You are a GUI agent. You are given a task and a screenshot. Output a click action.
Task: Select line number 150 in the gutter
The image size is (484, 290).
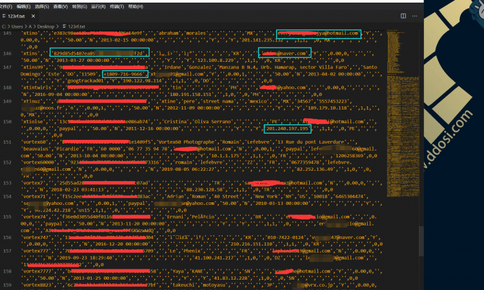(x=7, y=121)
